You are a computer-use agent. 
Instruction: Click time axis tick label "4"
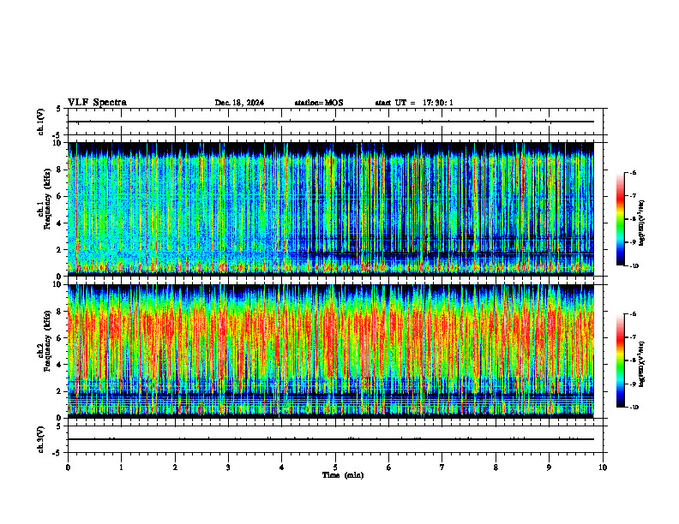(281, 467)
